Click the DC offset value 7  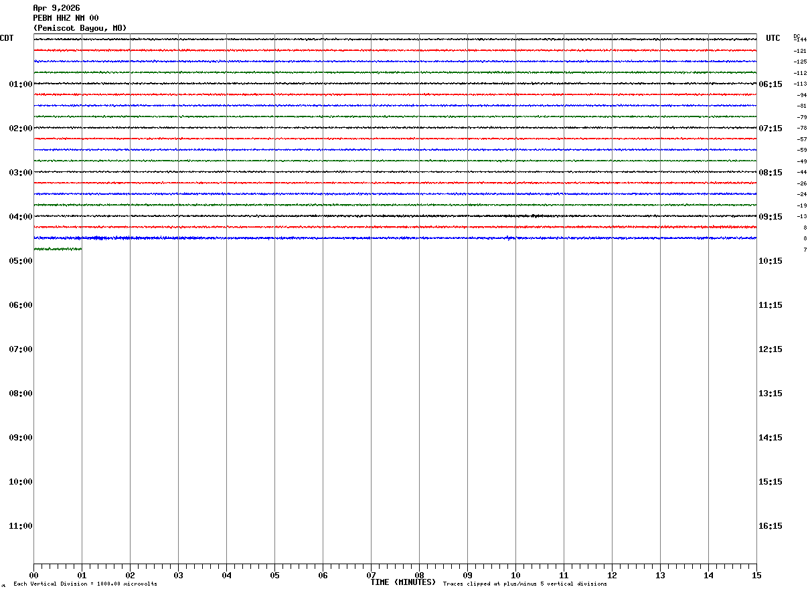coord(805,250)
